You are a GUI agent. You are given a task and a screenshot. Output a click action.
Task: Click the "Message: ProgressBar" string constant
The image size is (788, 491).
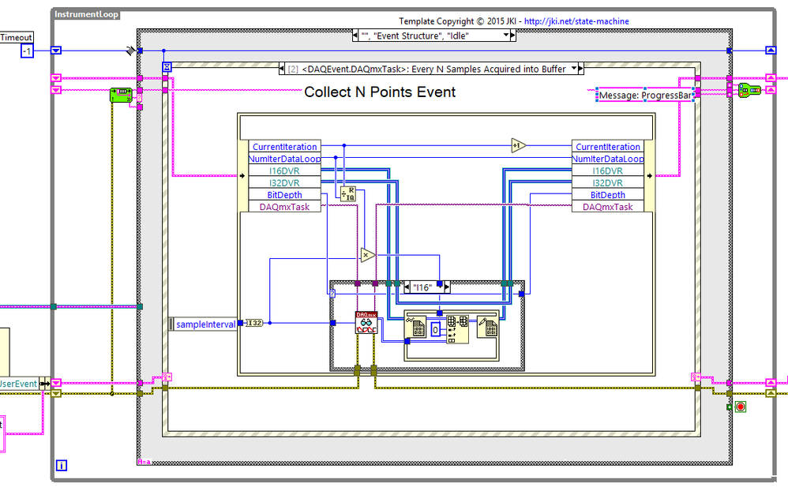click(645, 95)
